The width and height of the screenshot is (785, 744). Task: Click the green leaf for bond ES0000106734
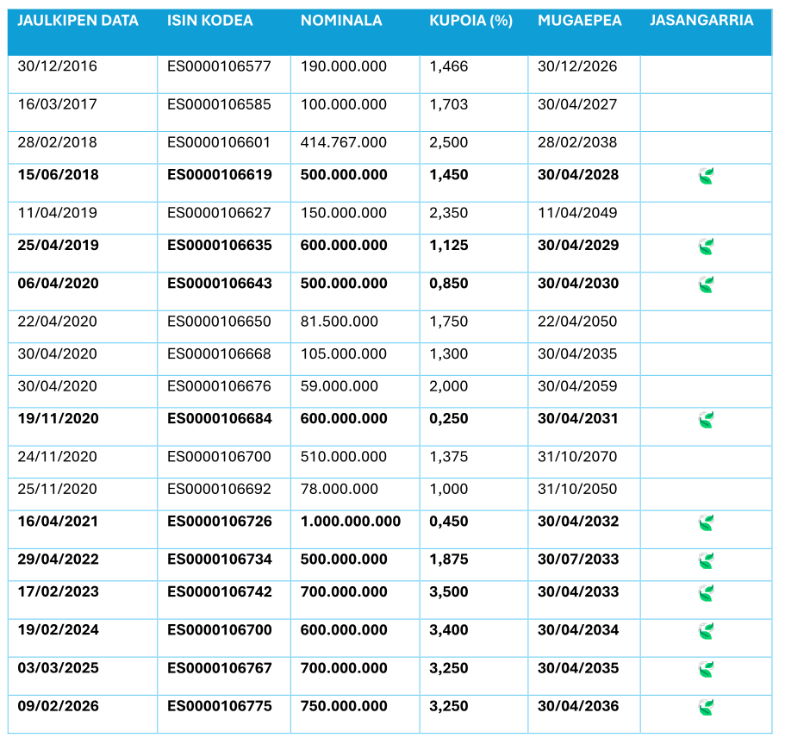coord(706,561)
